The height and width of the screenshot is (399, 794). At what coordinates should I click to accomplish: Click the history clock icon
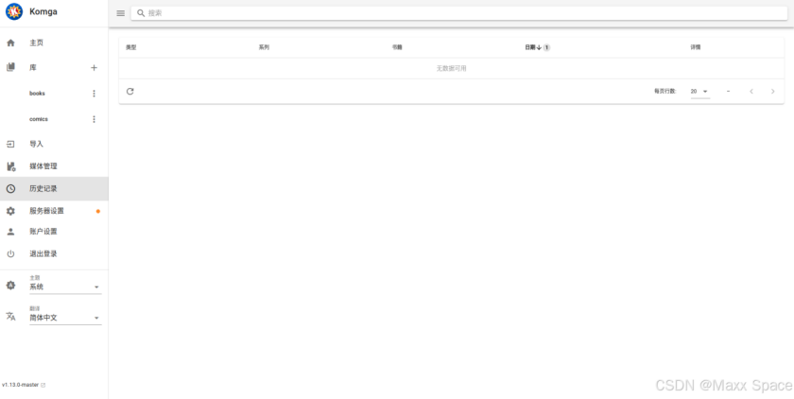point(10,189)
